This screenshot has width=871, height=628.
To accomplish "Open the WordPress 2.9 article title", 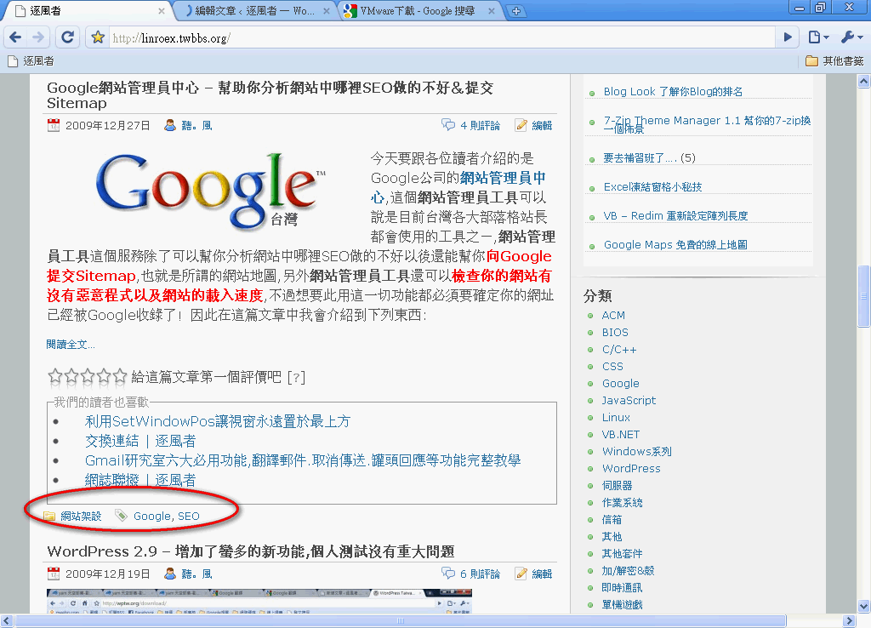I will point(251,551).
